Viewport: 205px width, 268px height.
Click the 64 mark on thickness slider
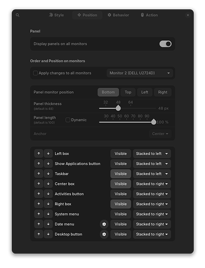pos(131,102)
